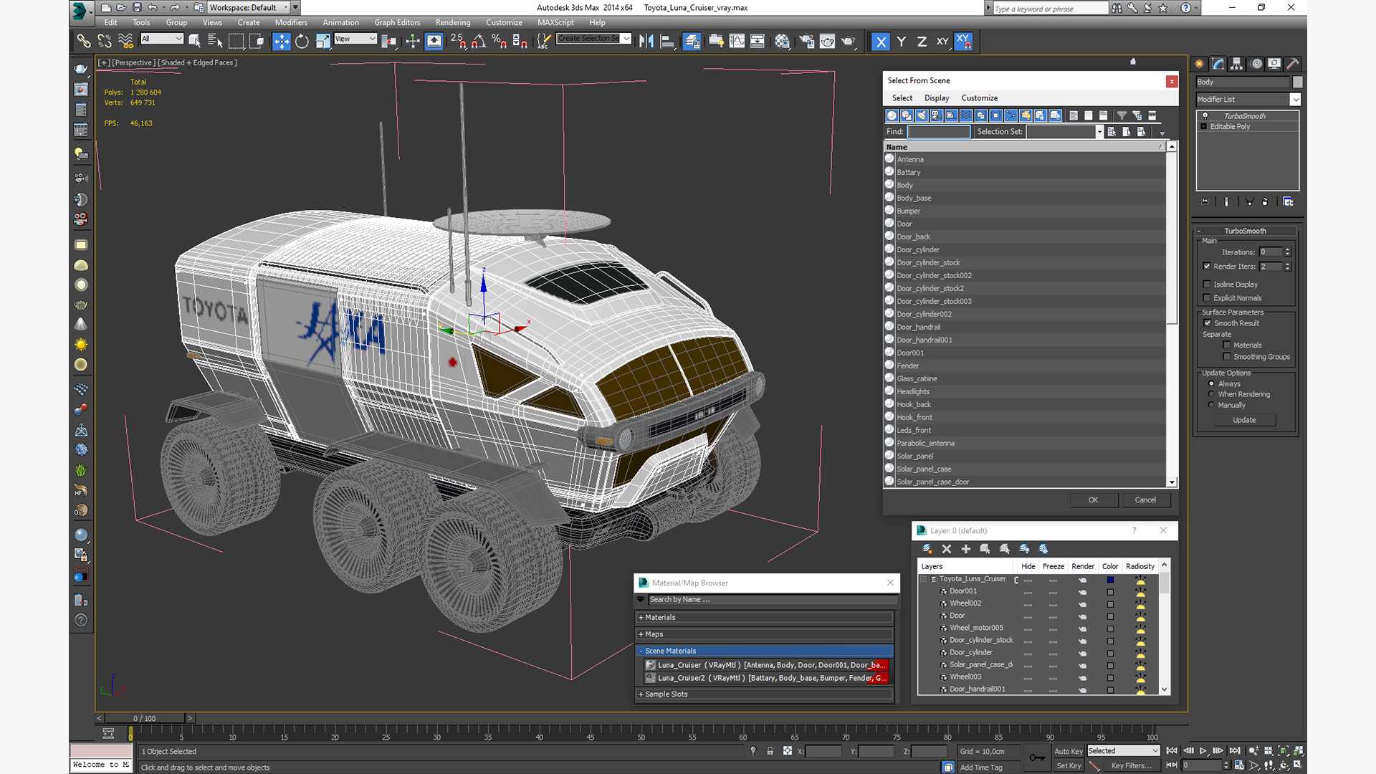Click Play Animation button
1376x774 pixels.
coord(1203,751)
